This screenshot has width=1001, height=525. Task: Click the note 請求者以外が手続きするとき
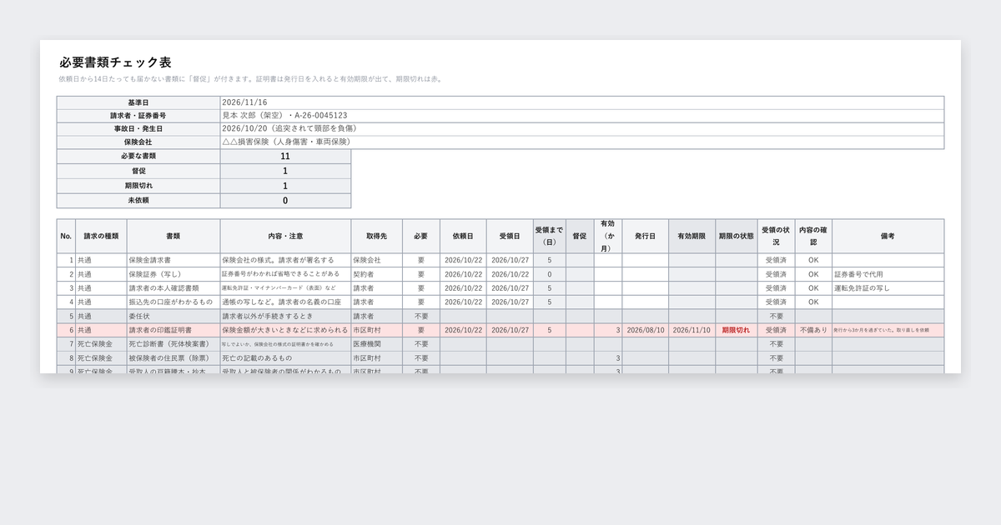285,317
